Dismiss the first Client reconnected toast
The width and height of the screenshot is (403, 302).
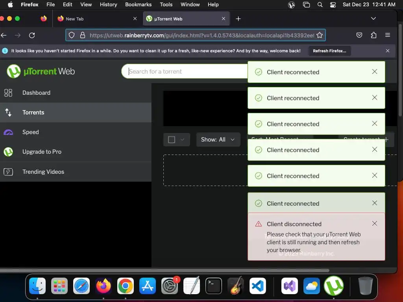(375, 72)
